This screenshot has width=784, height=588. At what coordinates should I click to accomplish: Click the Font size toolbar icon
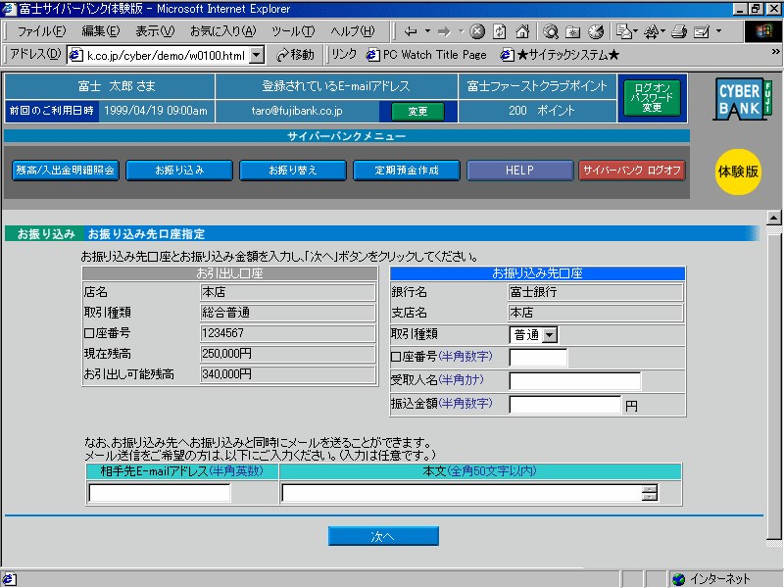point(651,31)
